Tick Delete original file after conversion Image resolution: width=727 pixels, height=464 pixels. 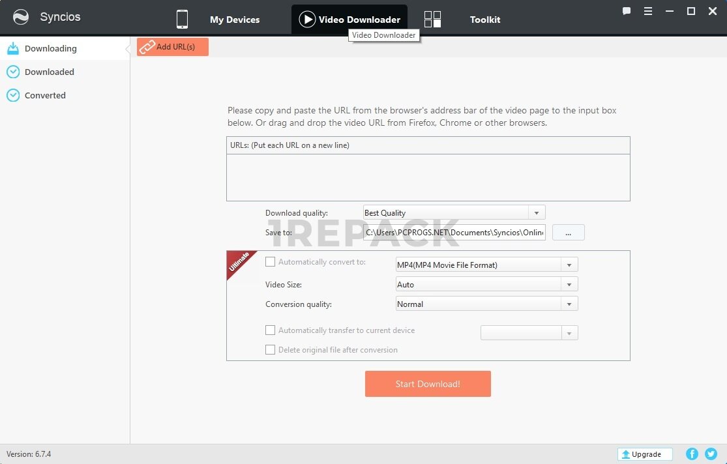pos(270,349)
